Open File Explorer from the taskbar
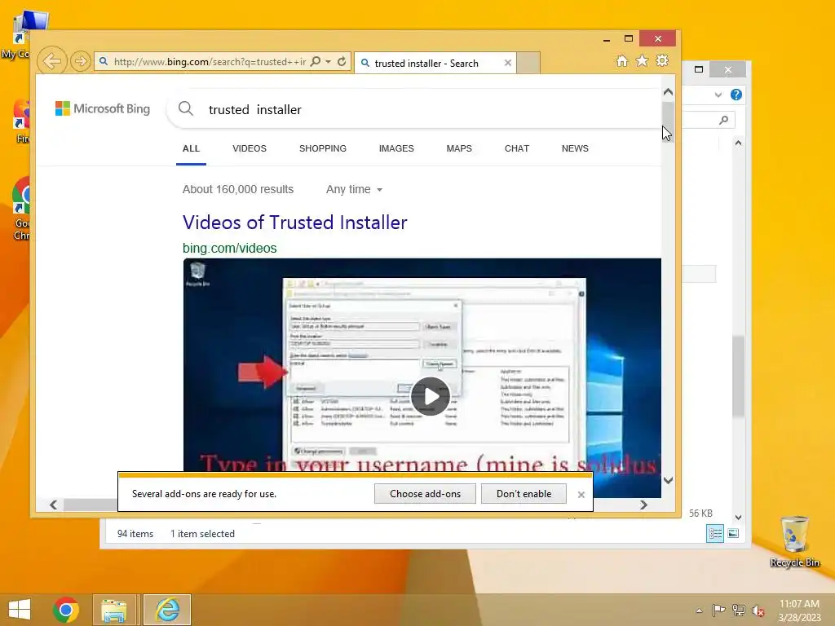835x626 pixels. point(114,610)
